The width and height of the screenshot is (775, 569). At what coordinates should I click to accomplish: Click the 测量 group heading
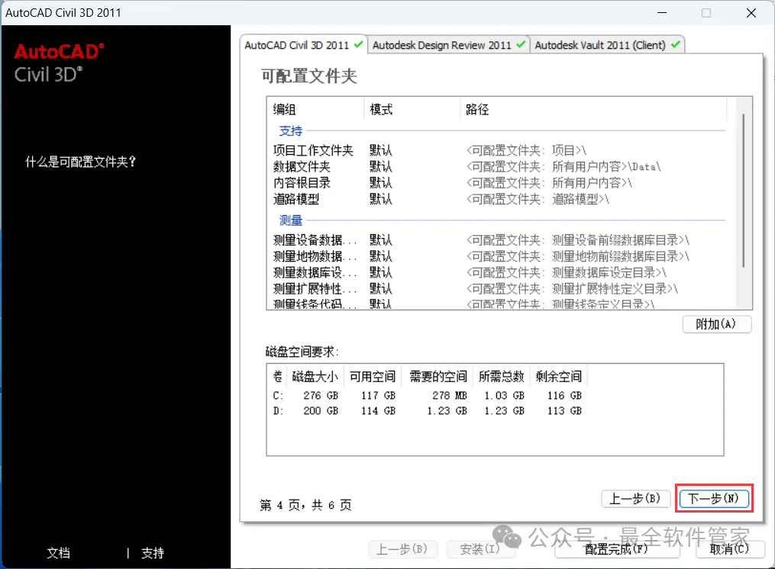click(x=291, y=220)
